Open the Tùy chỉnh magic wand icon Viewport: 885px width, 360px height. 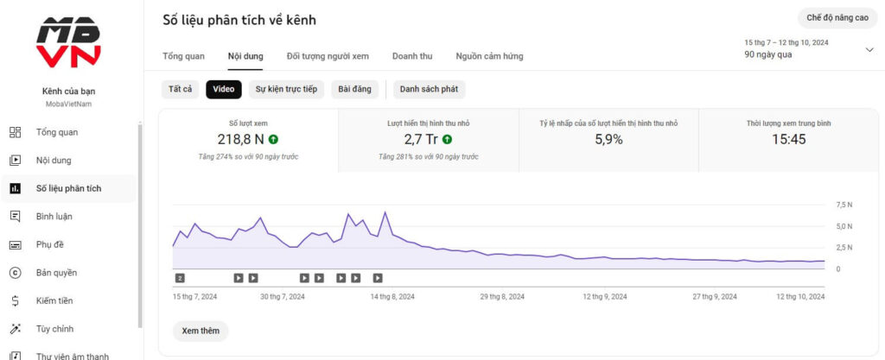[x=15, y=329]
